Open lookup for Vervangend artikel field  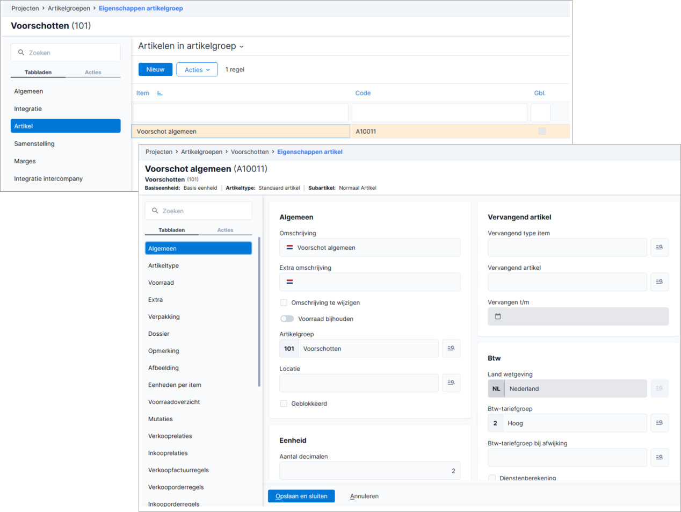(660, 282)
